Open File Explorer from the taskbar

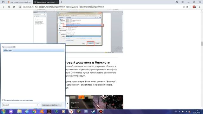20,111
